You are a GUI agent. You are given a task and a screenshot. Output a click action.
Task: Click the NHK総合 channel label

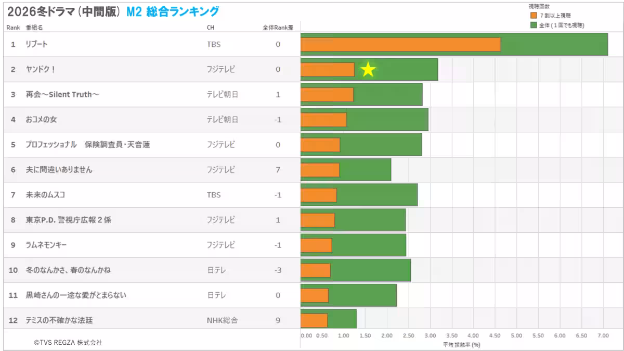click(222, 320)
